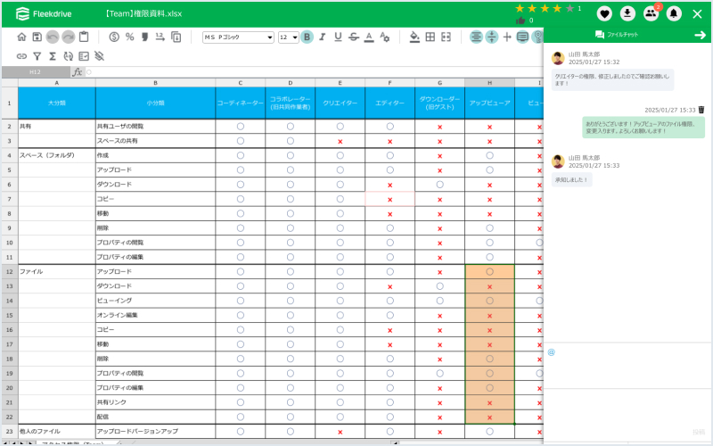Click the chat message input area

click(x=627, y=366)
